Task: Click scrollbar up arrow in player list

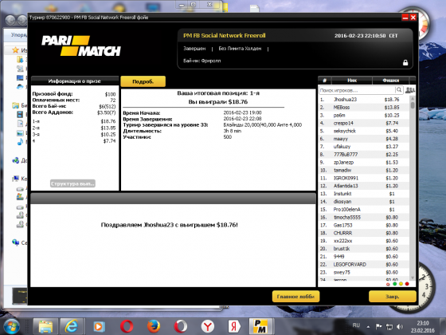Action: [413, 98]
